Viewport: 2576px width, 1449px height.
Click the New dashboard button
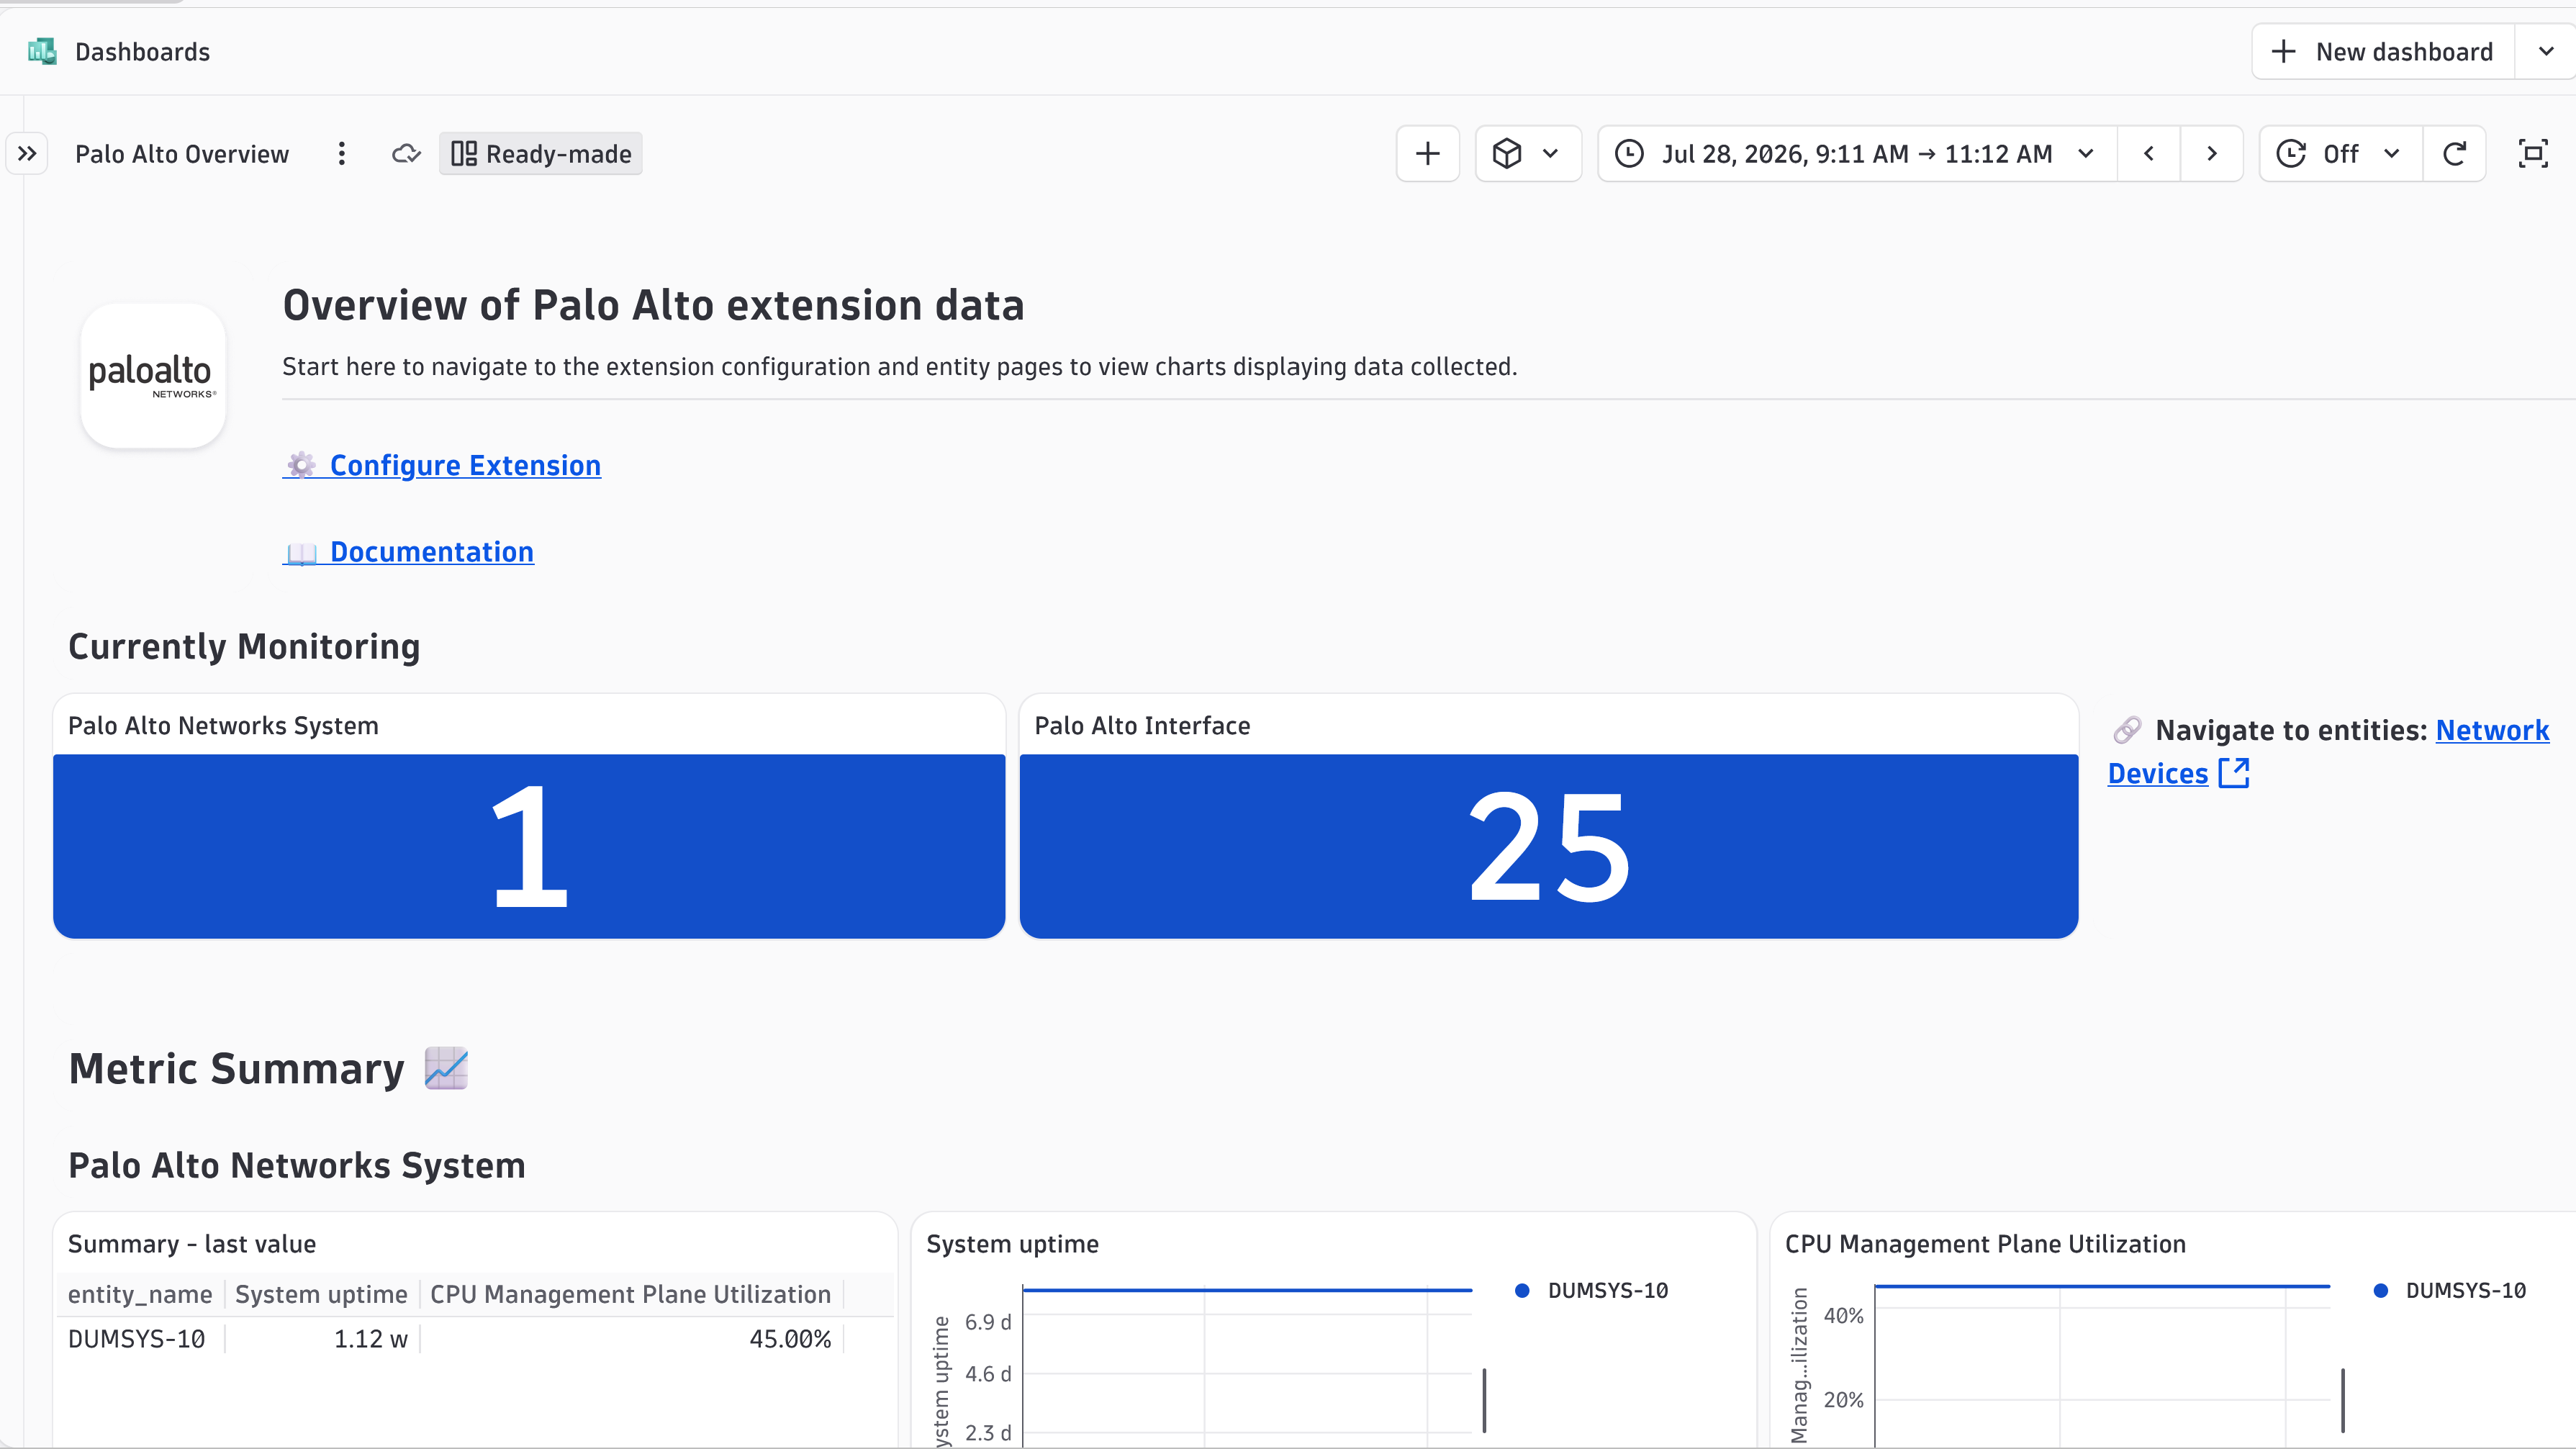[2383, 51]
